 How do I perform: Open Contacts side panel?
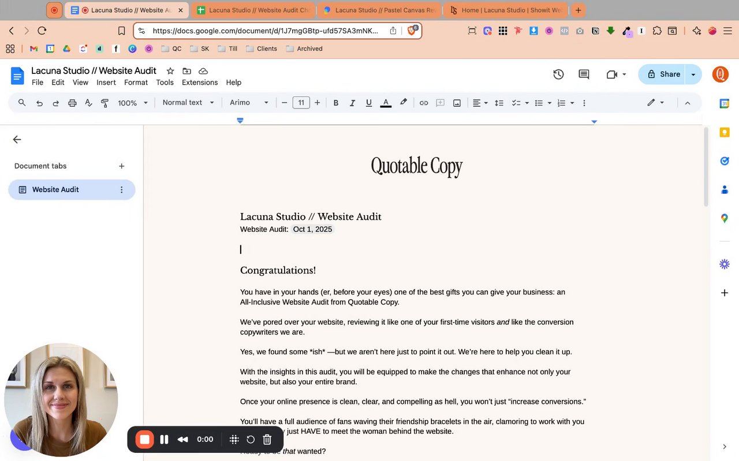725,189
